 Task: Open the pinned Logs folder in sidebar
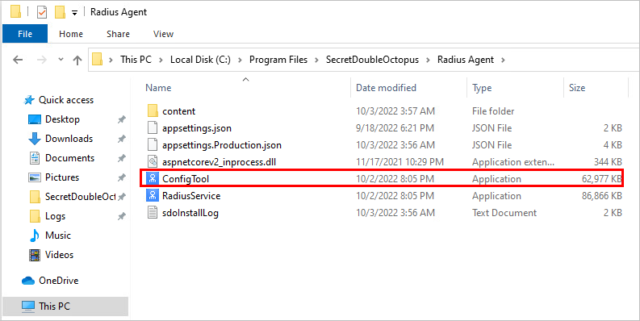(x=55, y=216)
